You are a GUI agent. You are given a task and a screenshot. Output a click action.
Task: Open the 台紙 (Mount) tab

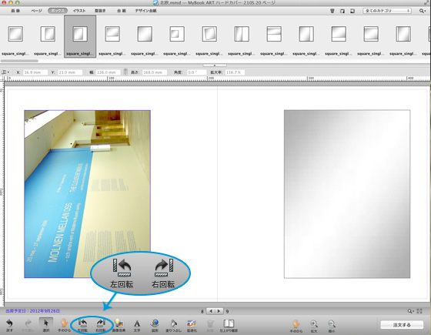tap(122, 11)
